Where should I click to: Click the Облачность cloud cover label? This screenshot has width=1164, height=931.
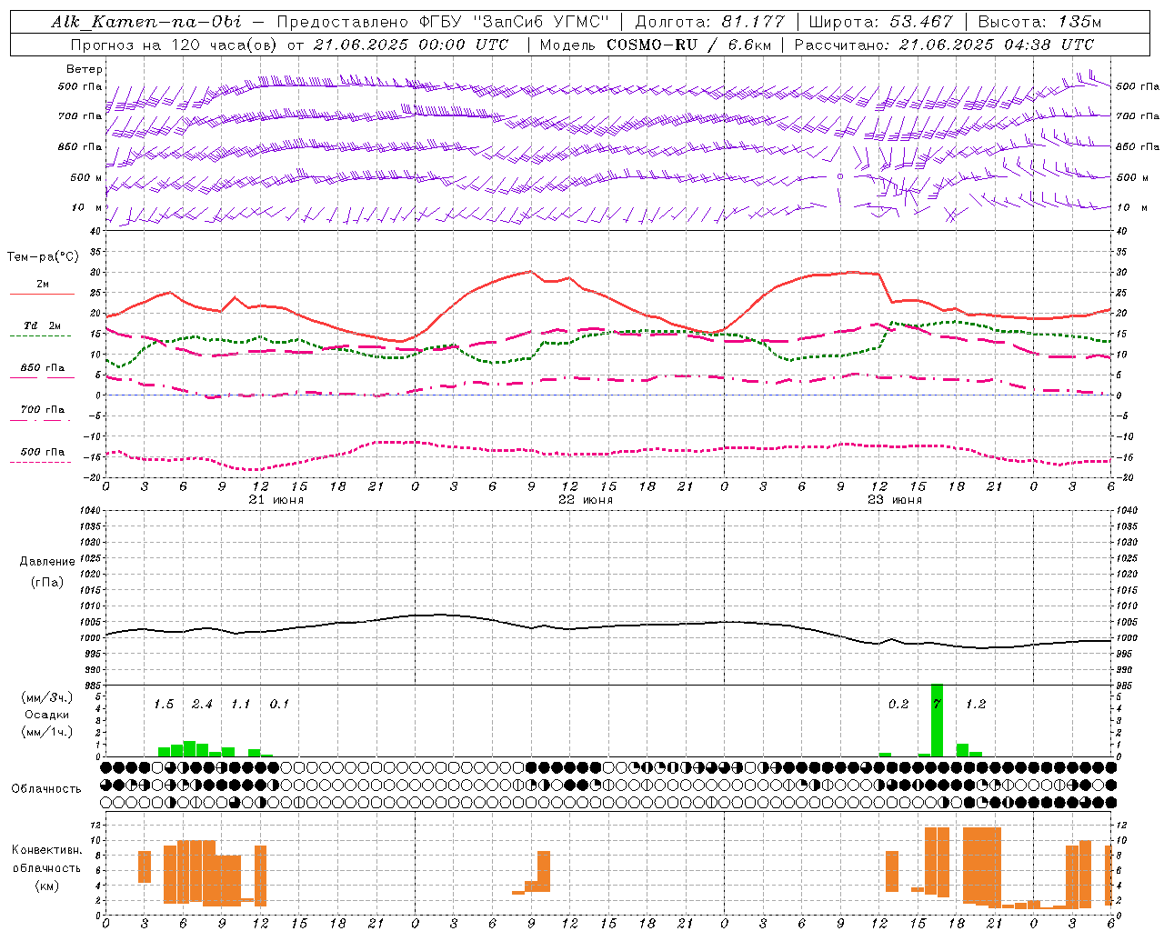[x=46, y=789]
